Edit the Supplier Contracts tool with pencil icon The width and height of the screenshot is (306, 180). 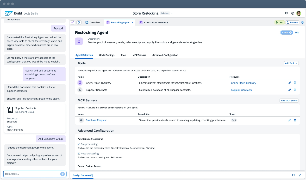click(290, 90)
